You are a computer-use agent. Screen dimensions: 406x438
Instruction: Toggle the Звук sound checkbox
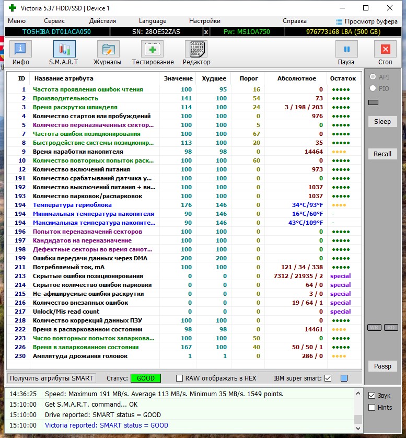pos(372,396)
